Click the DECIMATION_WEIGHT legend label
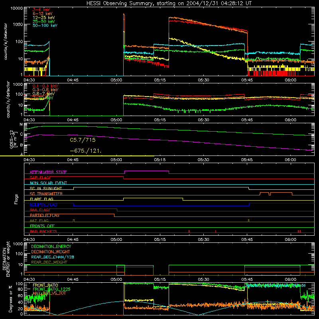The image size is (319, 319). (51, 252)
